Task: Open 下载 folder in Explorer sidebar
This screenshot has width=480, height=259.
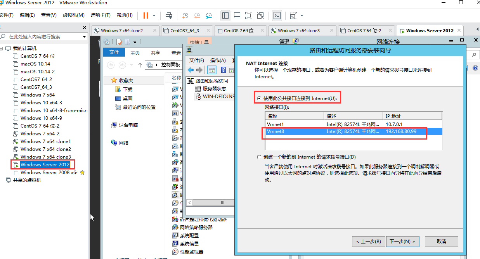Action: (124, 89)
